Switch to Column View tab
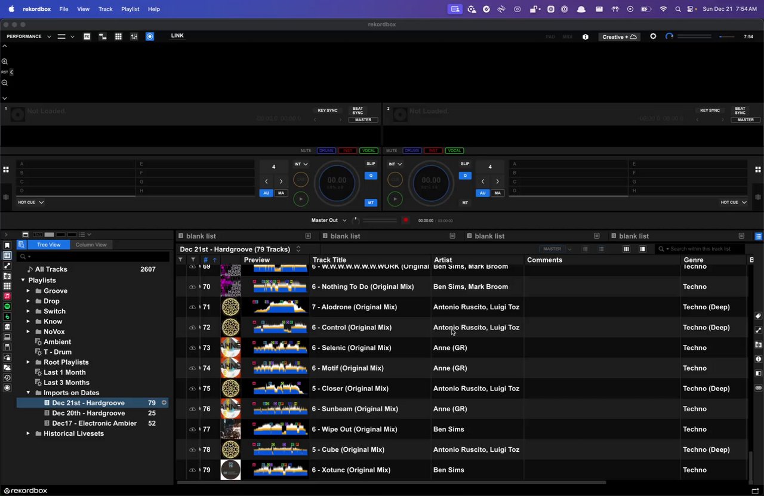 click(91, 245)
